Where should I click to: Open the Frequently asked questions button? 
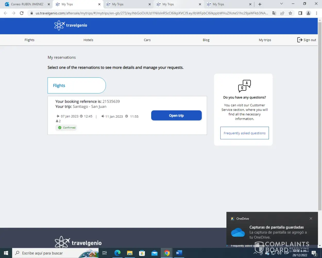tap(244, 133)
